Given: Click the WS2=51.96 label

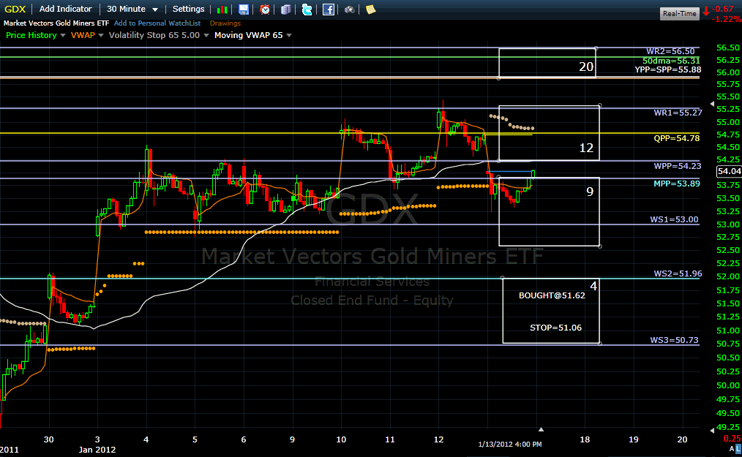Looking at the screenshot, I should [678, 273].
